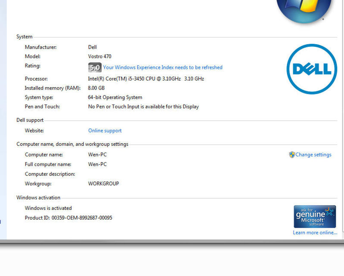
Task: Click the Website label
Action: pyautogui.click(x=34, y=131)
